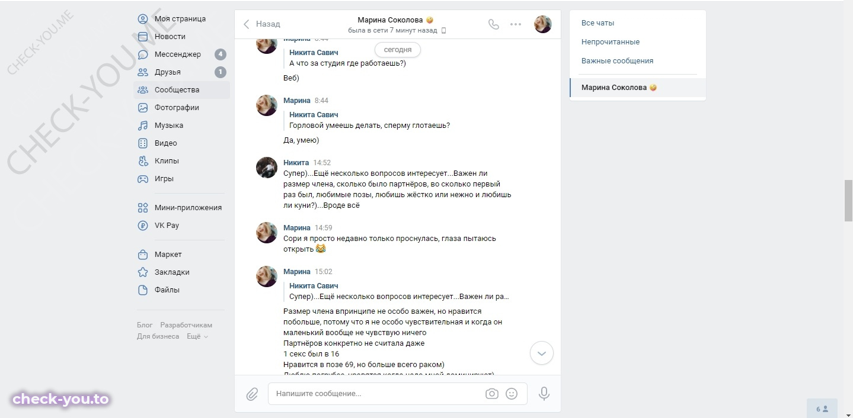The width and height of the screenshot is (853, 418).
Task: Click the Назад back button
Action: point(261,24)
